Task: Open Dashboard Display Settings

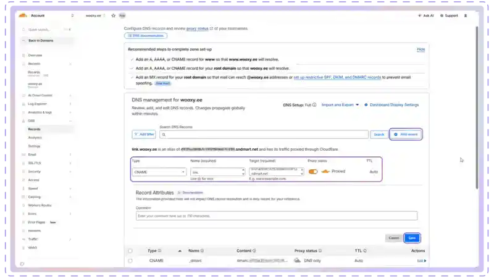Action: tap(391, 104)
